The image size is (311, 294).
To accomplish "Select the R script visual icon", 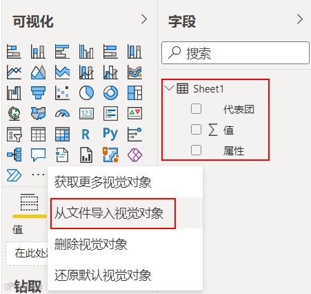I will point(86,135).
